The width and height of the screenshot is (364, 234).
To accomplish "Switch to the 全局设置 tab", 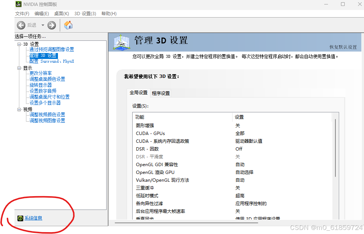I will [139, 93].
